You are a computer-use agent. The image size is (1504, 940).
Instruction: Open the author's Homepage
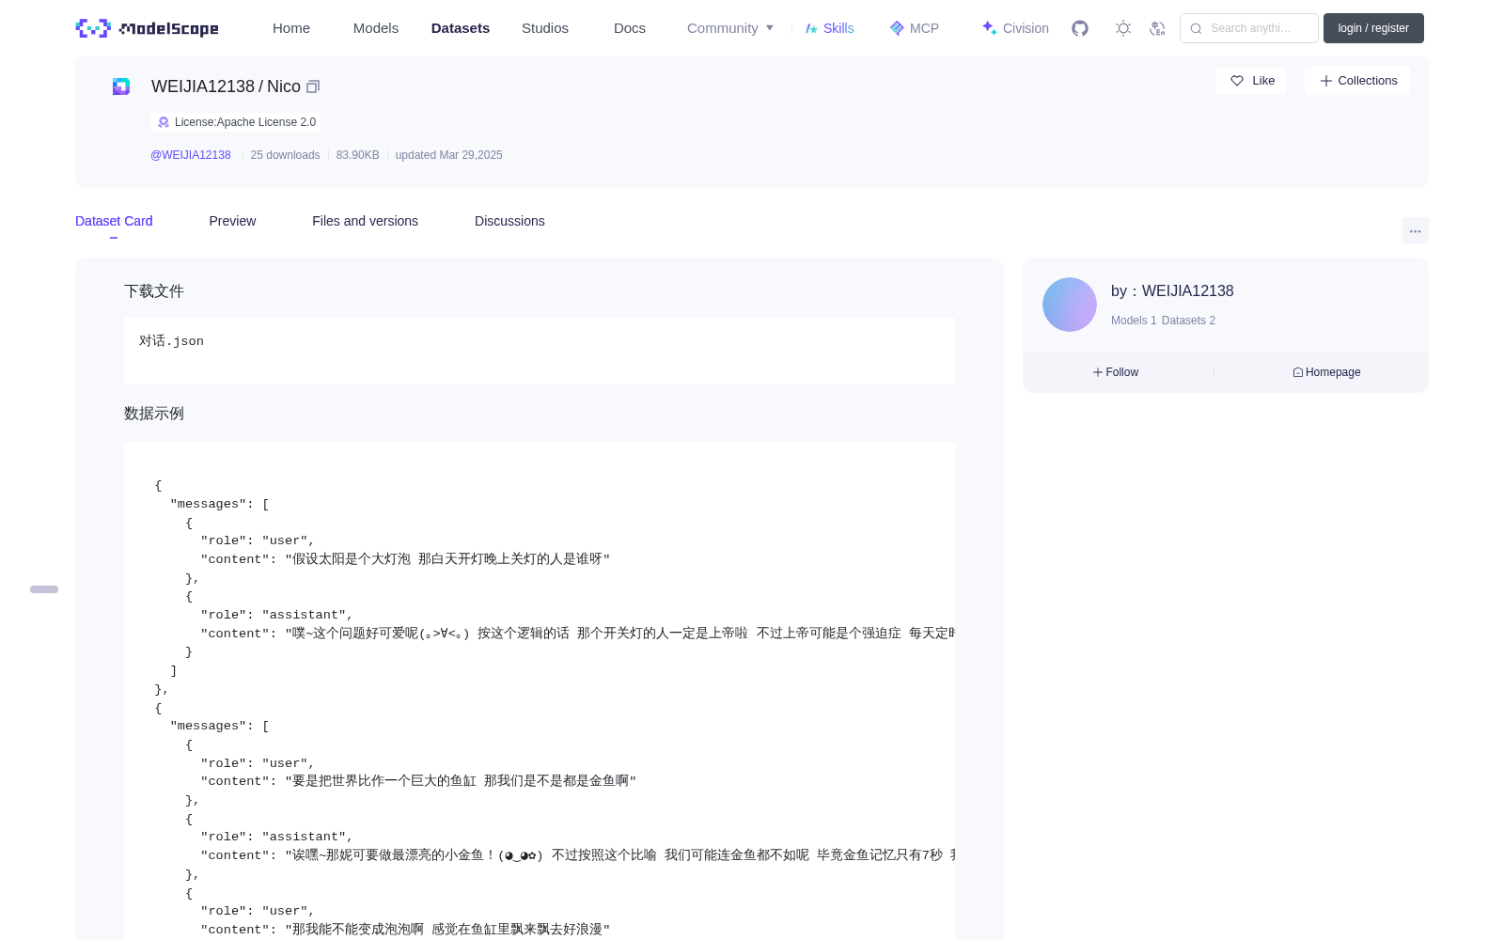point(1326,372)
